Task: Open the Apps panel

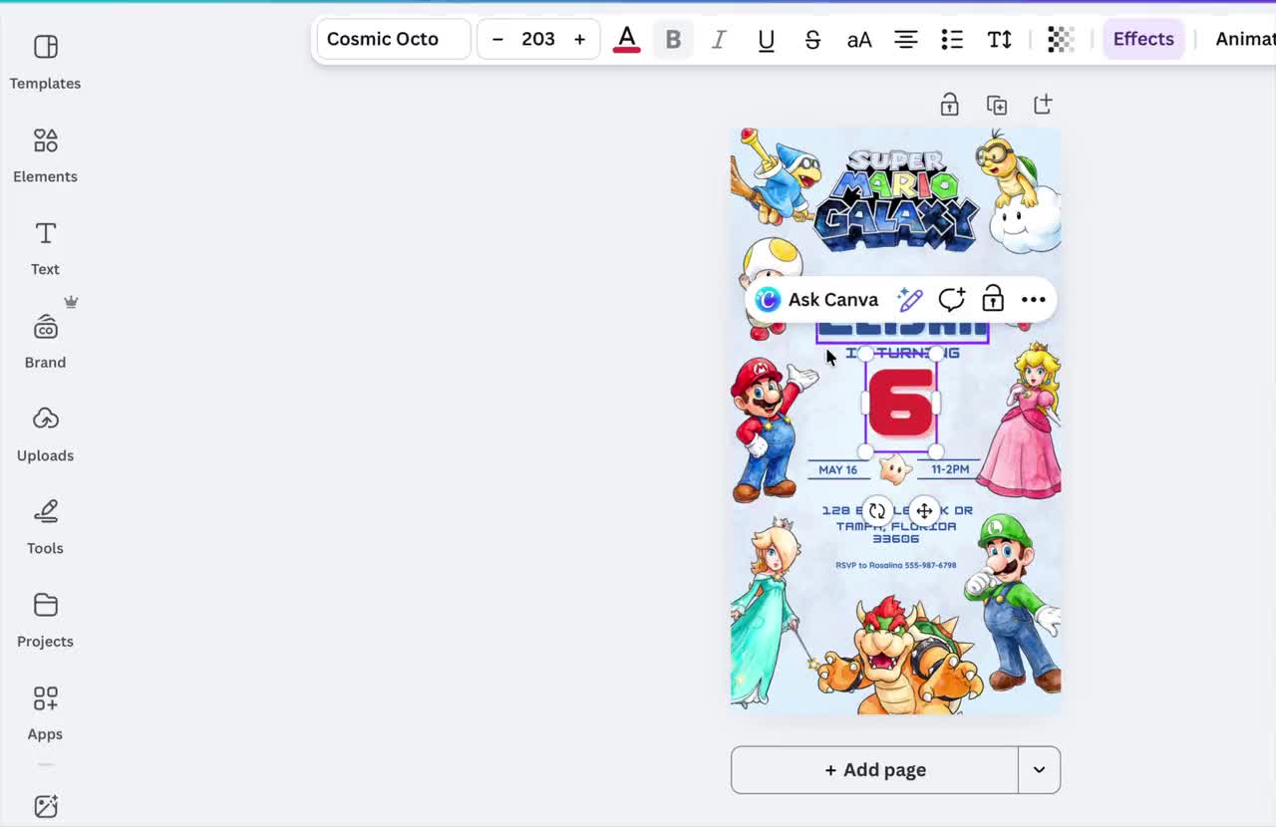Action: click(45, 711)
